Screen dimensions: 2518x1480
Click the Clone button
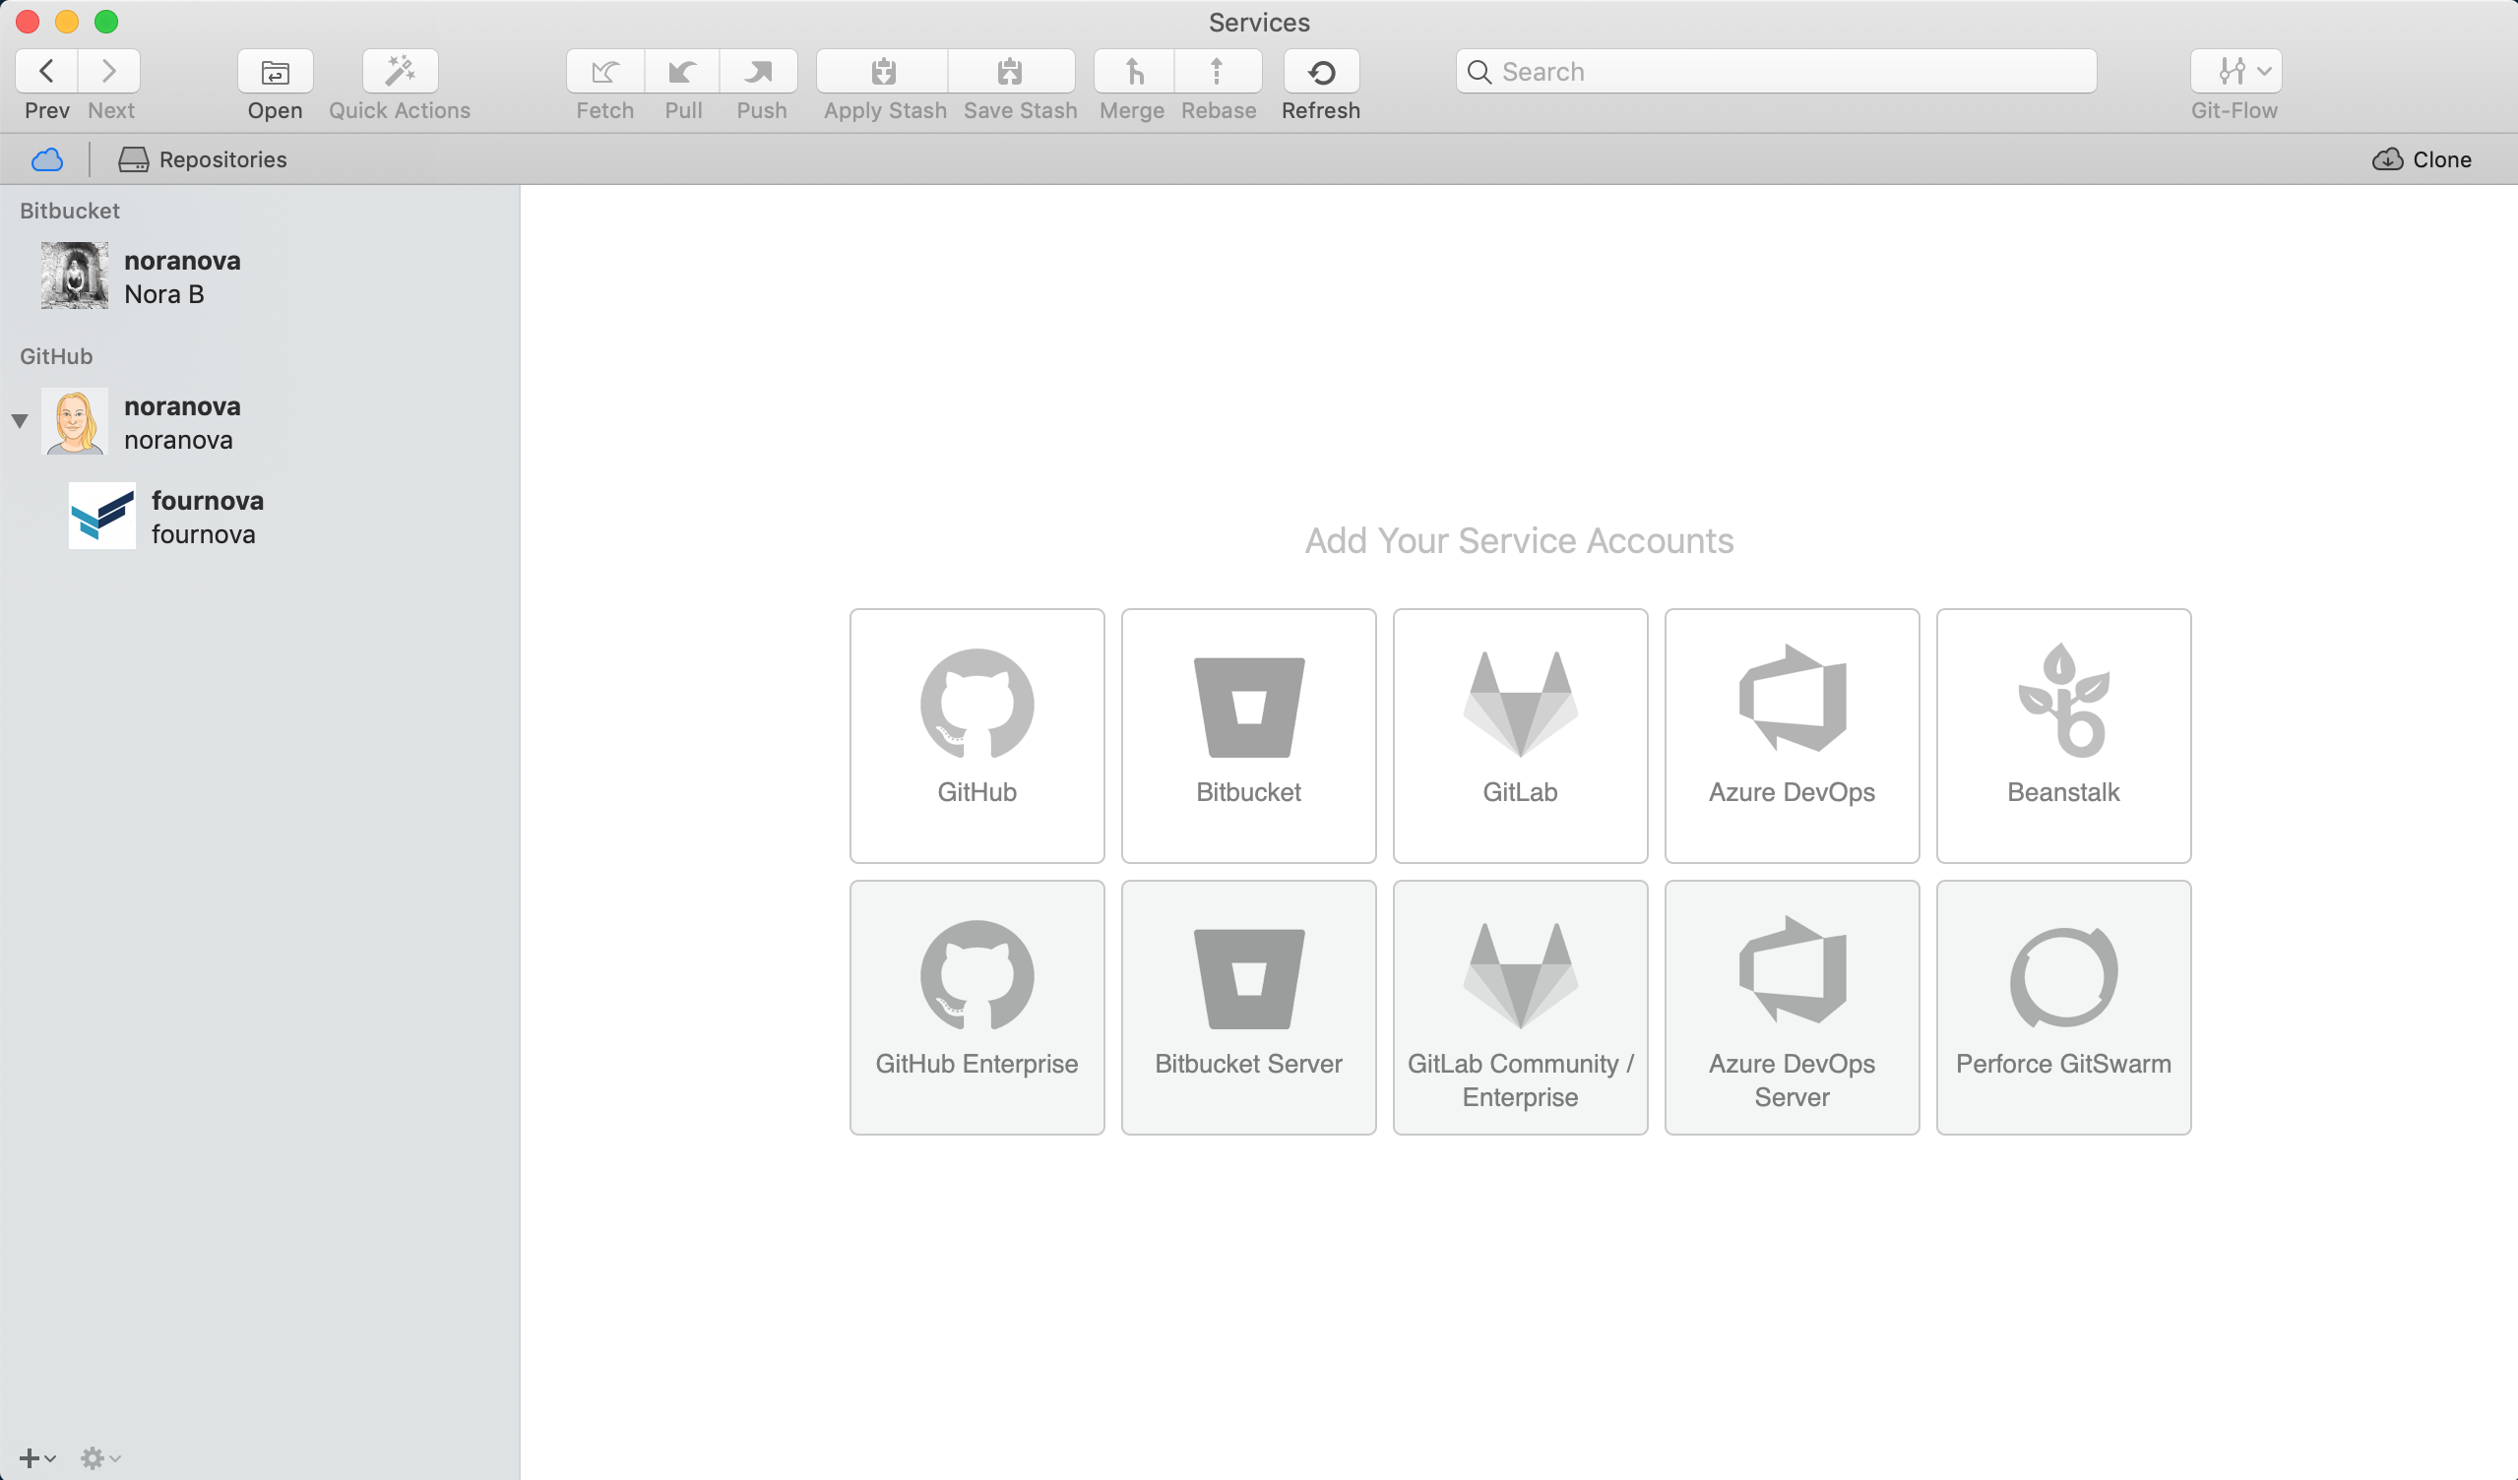(x=2423, y=158)
